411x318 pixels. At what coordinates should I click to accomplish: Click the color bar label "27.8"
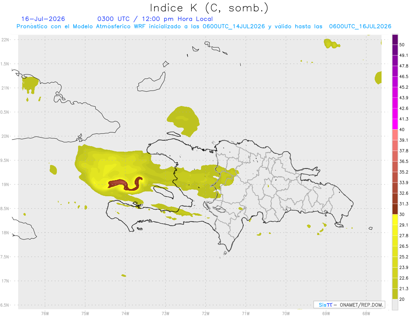[x=404, y=236]
